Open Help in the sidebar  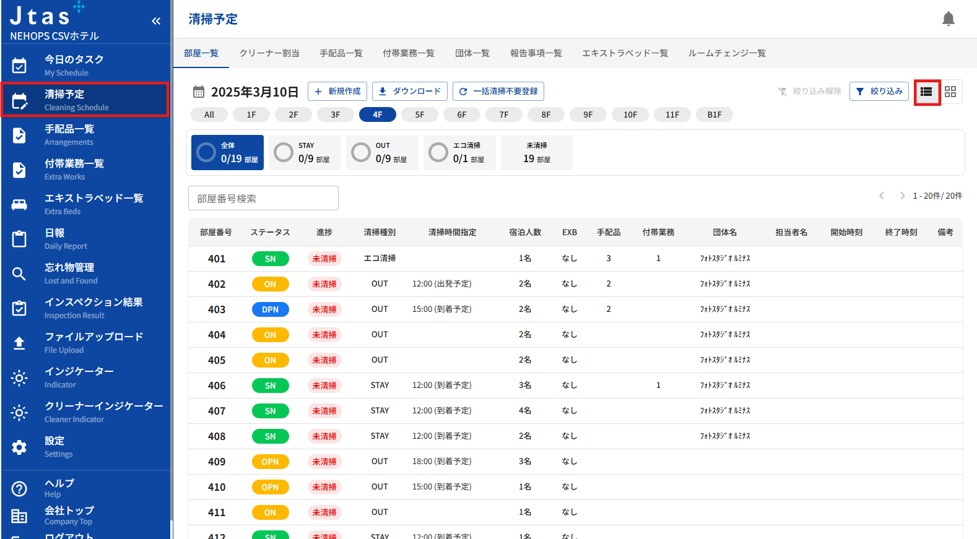click(85, 488)
